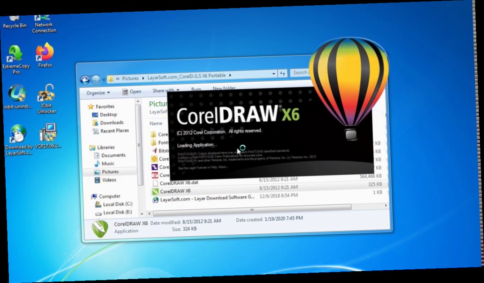Viewport: 484px width, 283px height.
Task: Open Recent Places under Favorites
Action: click(x=111, y=130)
